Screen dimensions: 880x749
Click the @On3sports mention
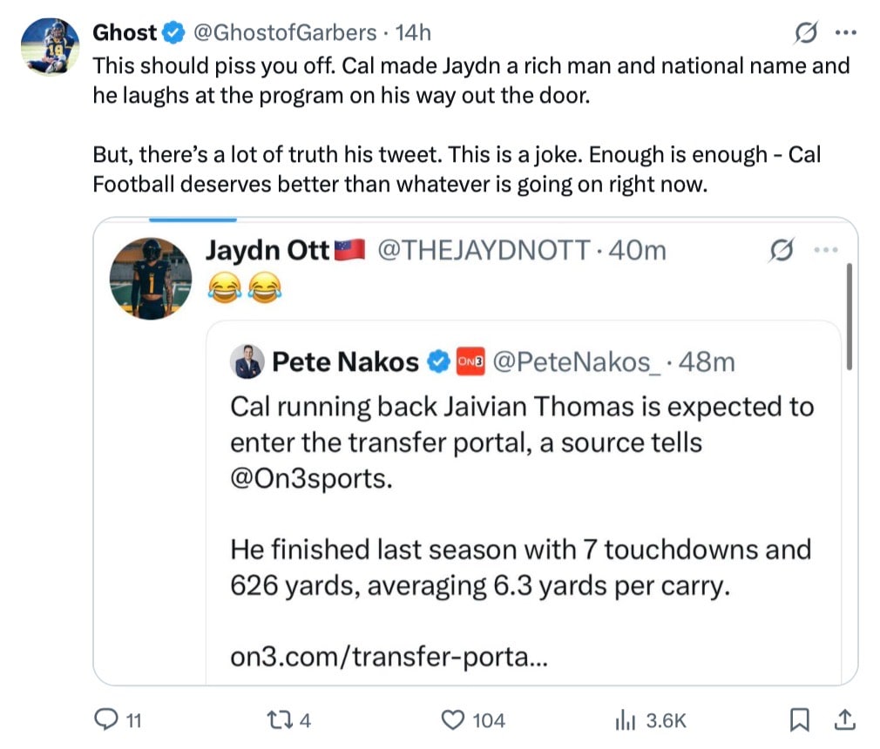pos(311,478)
